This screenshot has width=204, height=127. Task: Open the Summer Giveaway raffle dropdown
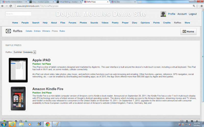coord(24,52)
